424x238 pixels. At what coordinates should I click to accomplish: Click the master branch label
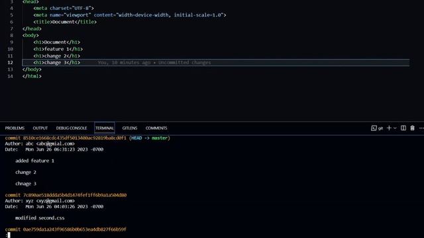pos(159,138)
